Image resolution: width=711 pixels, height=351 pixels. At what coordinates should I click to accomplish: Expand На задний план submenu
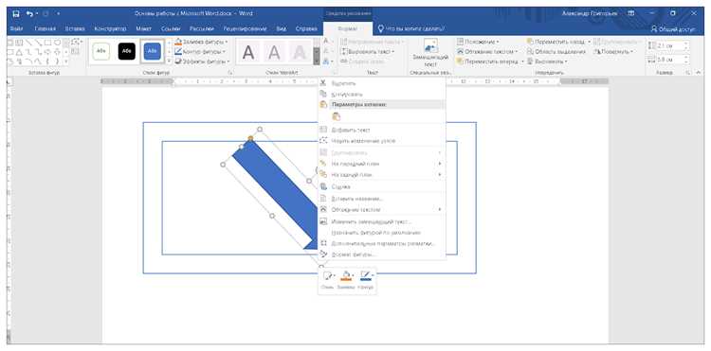381,175
